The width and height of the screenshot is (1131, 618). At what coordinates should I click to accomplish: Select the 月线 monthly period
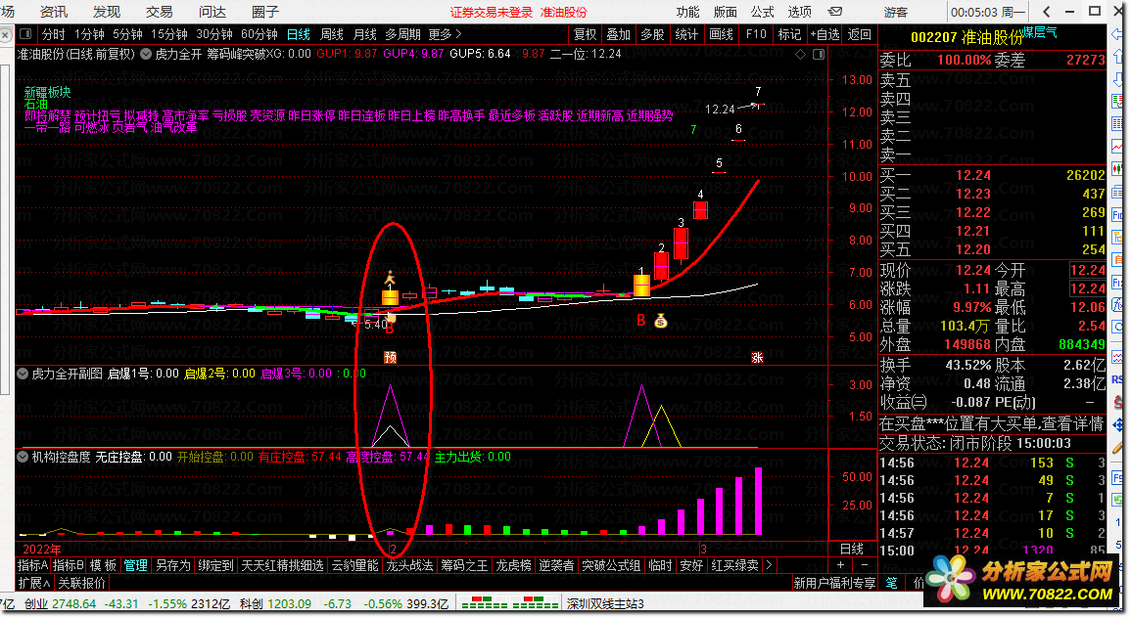click(x=365, y=34)
